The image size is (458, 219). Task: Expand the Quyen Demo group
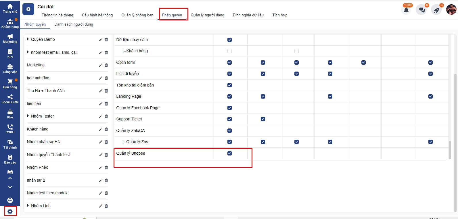click(28, 39)
